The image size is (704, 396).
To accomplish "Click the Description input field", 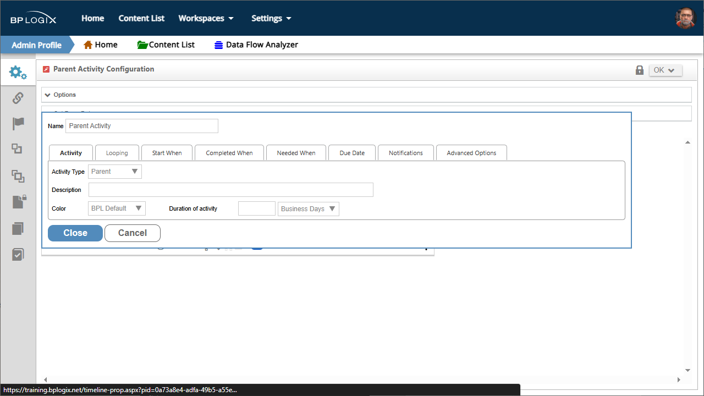I will [231, 190].
